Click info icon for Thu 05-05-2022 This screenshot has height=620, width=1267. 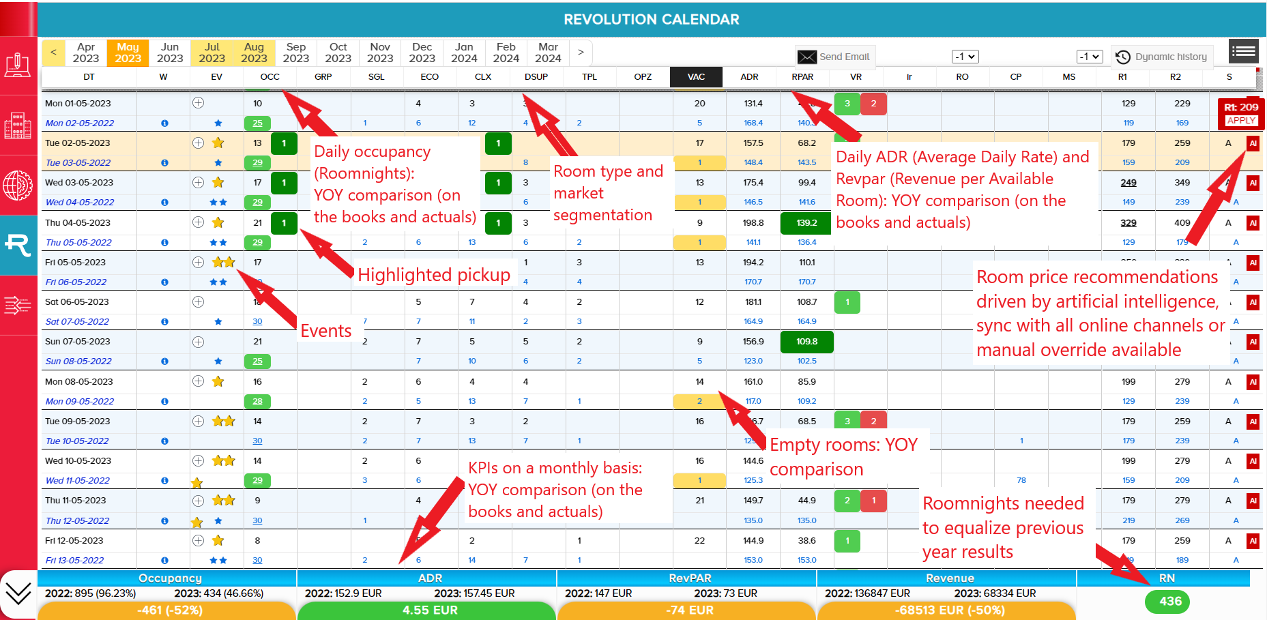pyautogui.click(x=164, y=243)
